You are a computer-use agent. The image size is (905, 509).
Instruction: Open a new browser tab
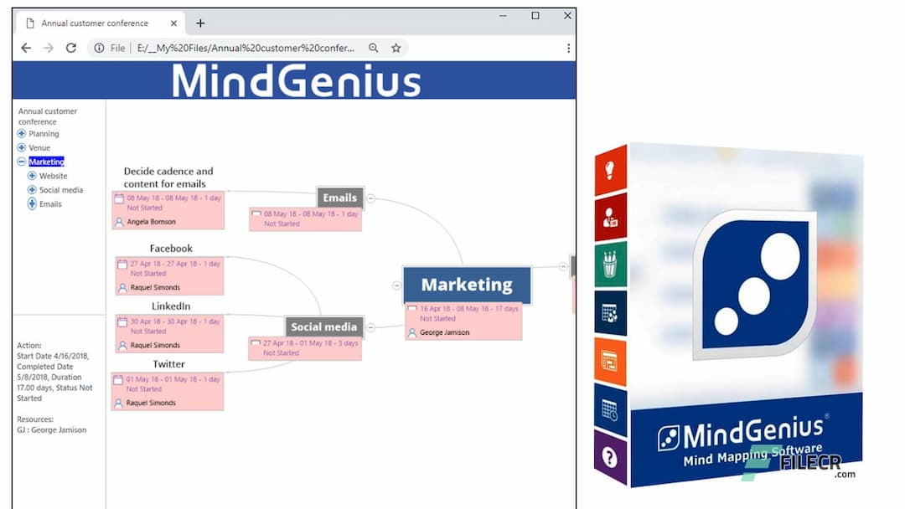(x=200, y=23)
